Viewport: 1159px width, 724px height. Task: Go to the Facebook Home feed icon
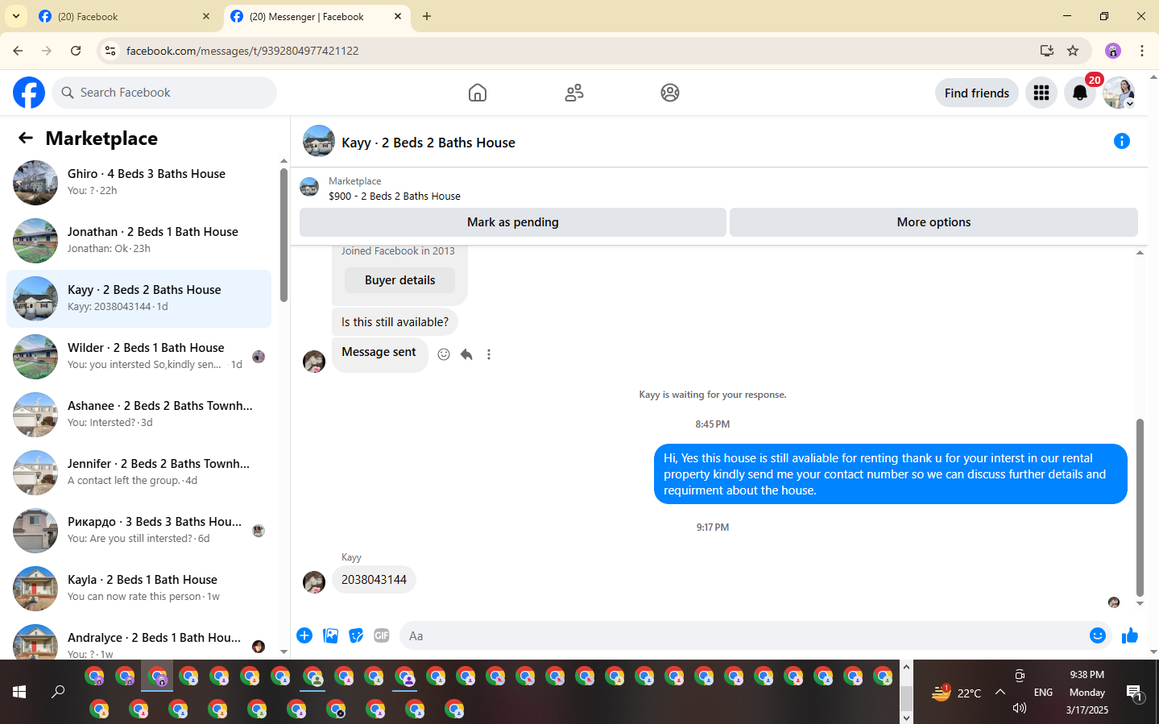click(478, 93)
